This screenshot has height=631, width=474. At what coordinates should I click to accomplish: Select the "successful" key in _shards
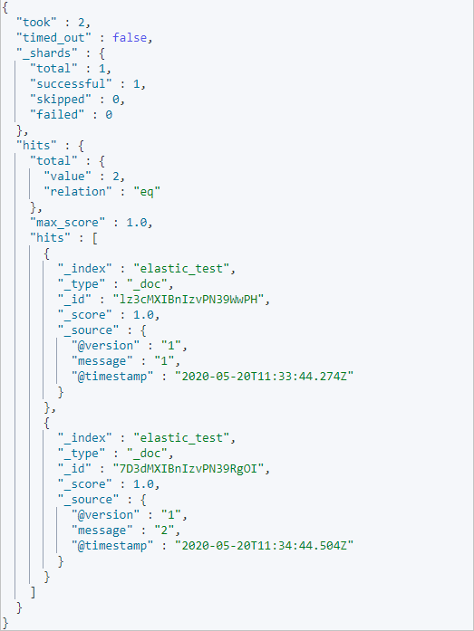pos(72,83)
